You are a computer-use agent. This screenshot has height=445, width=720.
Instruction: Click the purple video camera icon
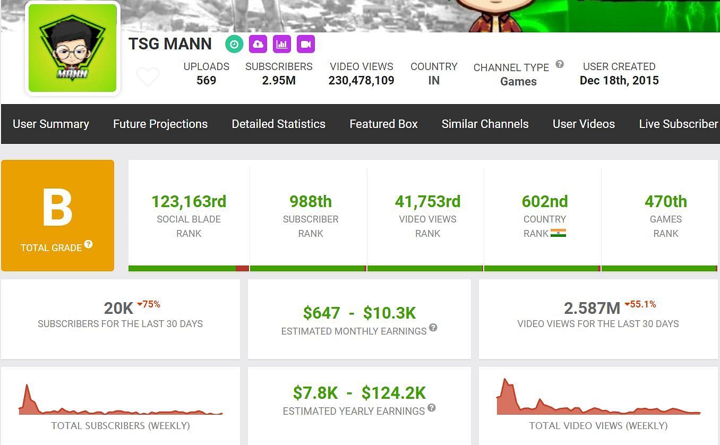coord(306,44)
